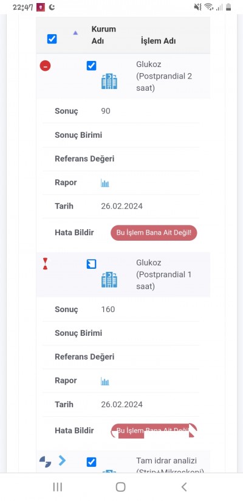The image size is (243, 501).
Task: Sort by Kurum Adı column header
Action: tap(103, 35)
